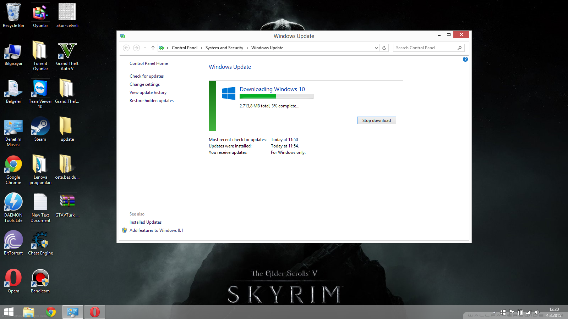Click the "2.713,8 MB total, 3% complete..." text
This screenshot has height=319, width=568.
point(269,106)
